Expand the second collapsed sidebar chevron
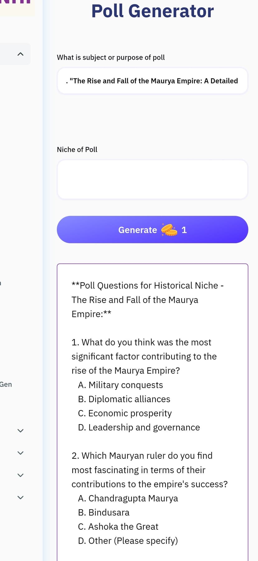Screen dimensions: 258x561 [20, 453]
